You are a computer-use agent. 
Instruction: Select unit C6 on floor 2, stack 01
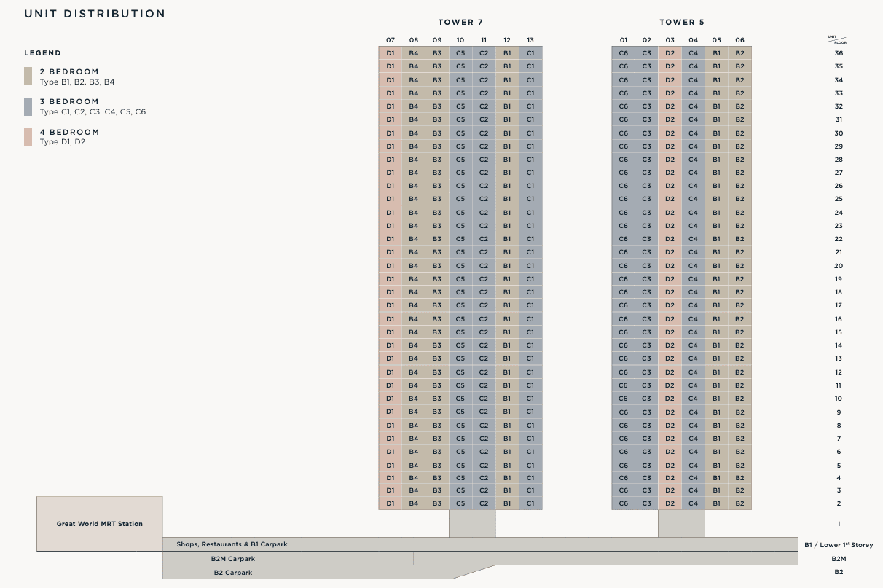point(624,503)
